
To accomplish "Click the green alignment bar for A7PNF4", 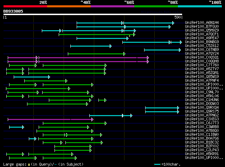I will point(46,81).
